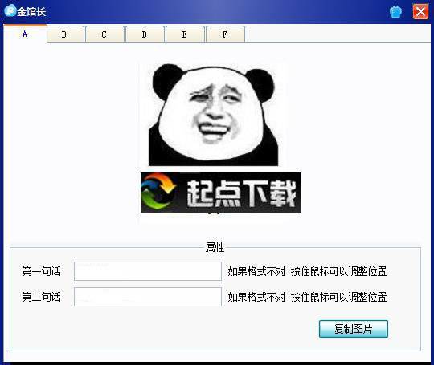Screen dimensions: 434x365
Task: Switch to tab B
Action: [65, 34]
